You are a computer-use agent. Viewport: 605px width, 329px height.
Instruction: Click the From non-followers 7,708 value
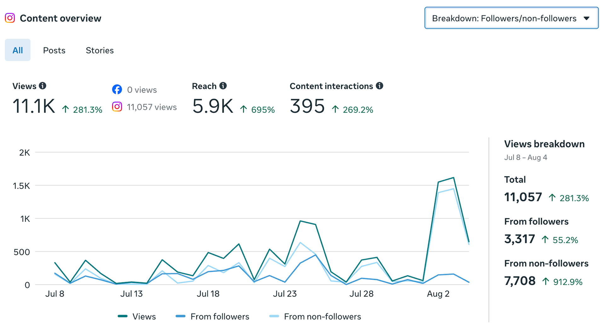(x=520, y=281)
